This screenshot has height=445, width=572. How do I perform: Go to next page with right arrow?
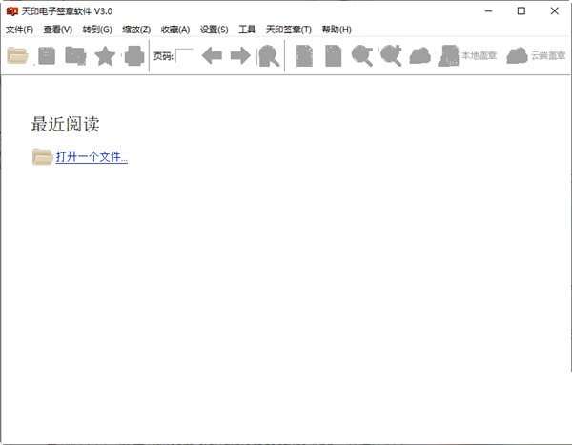tap(240, 56)
